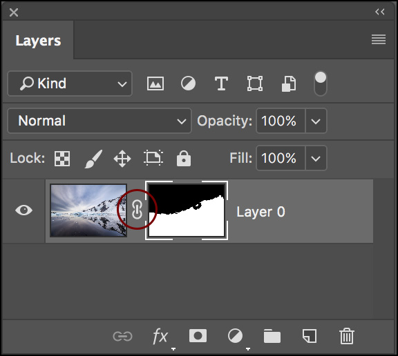Toggle lock transparent pixels
The image size is (398, 356).
click(62, 159)
